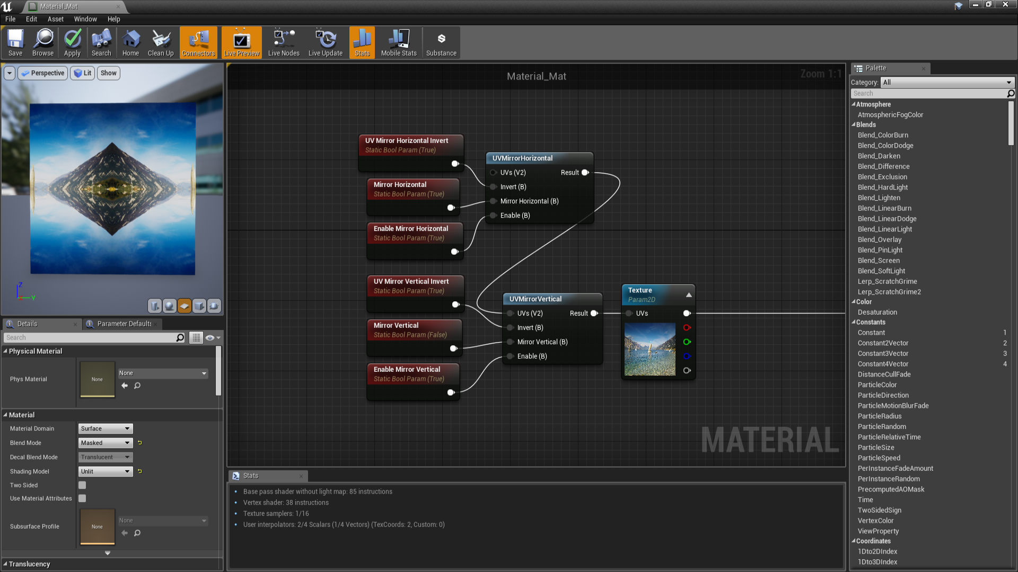The height and width of the screenshot is (572, 1018).
Task: Click the texture thumbnail on the Param2D node
Action: [650, 350]
